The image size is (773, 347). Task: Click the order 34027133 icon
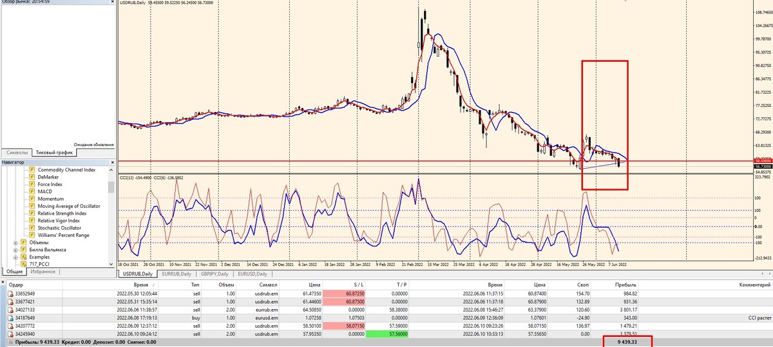pyautogui.click(x=10, y=309)
